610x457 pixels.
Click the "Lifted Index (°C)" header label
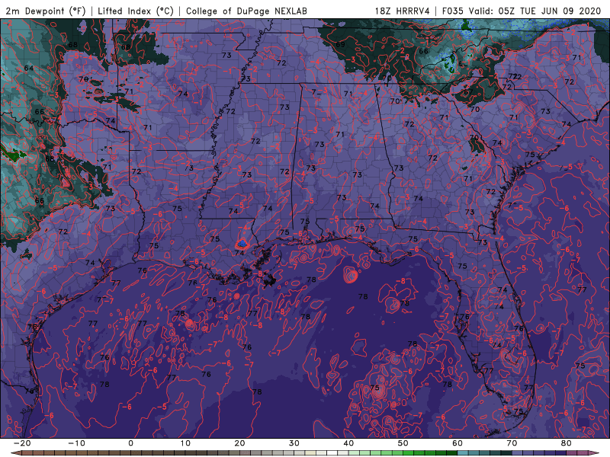[x=136, y=11]
